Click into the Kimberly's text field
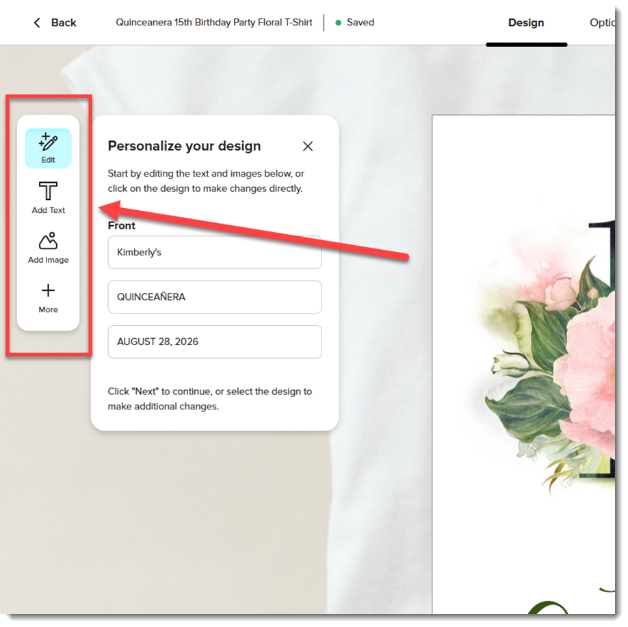The height and width of the screenshot is (627, 628). (x=215, y=252)
